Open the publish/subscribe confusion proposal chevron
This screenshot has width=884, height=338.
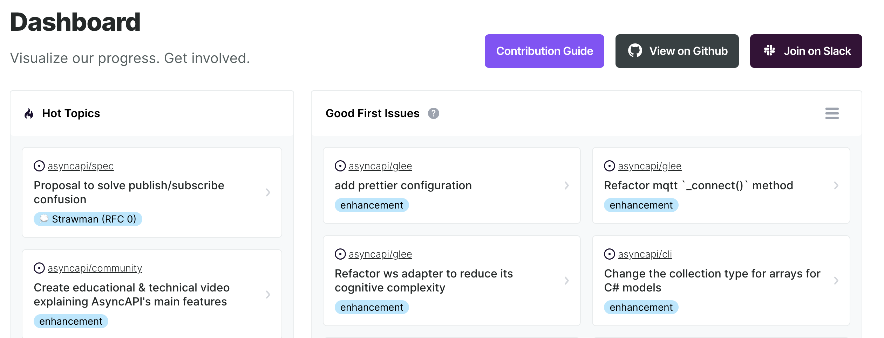tap(268, 192)
